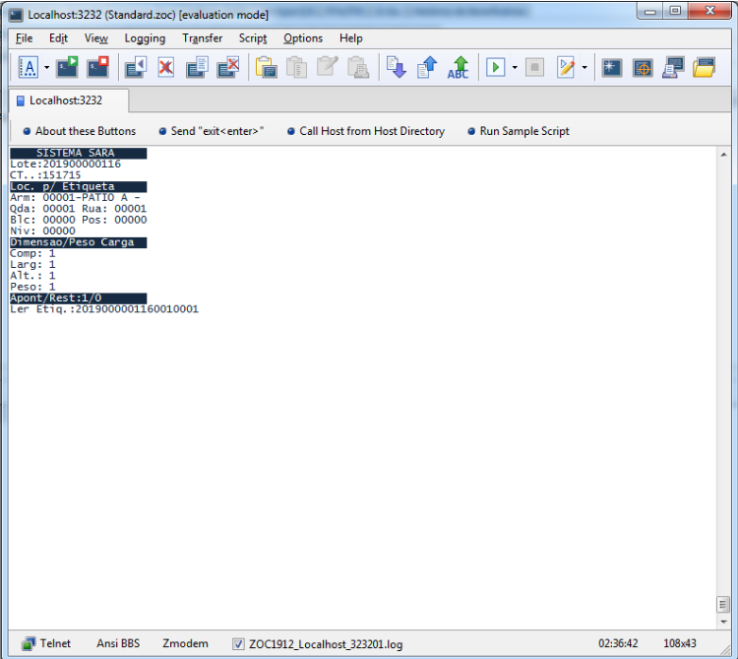Open the View menu
The width and height of the screenshot is (738, 659).
(96, 38)
